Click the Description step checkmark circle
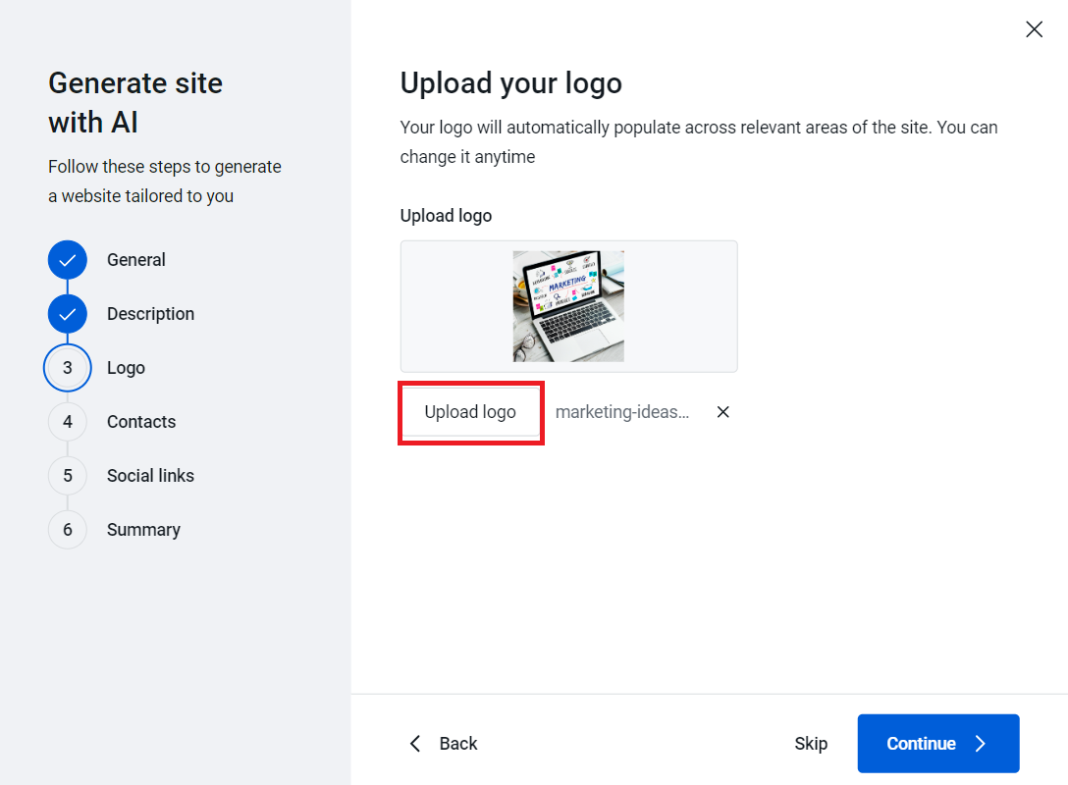1068x785 pixels. (x=68, y=314)
